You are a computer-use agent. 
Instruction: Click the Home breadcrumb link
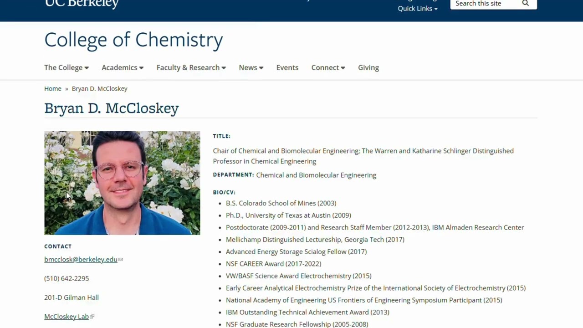(x=53, y=89)
